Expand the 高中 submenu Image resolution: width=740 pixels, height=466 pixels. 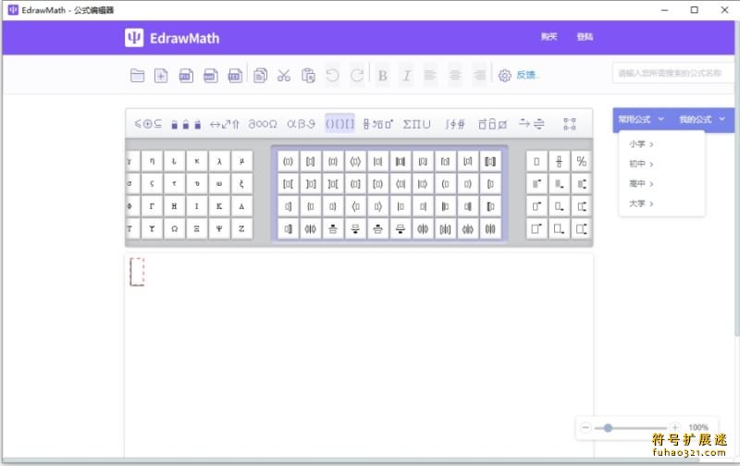pyautogui.click(x=641, y=184)
